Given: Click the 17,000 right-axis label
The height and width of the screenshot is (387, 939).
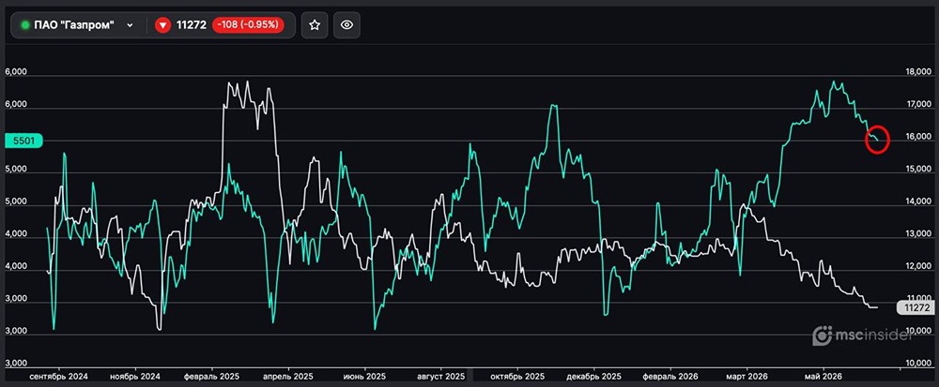Looking at the screenshot, I should (x=916, y=105).
